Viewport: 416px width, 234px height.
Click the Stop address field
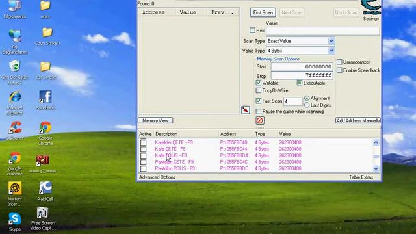pos(302,75)
